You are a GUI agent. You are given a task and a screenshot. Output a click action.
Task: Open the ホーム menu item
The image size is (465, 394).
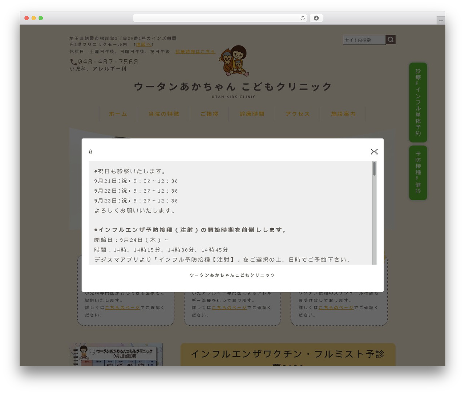point(118,114)
